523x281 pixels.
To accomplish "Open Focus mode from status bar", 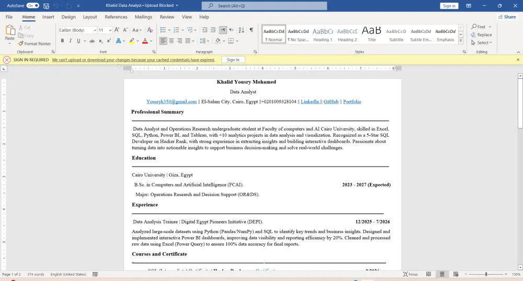I will click(410, 274).
